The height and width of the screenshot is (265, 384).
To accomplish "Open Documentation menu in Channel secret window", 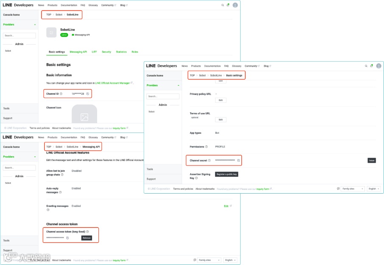I will coord(212,66).
